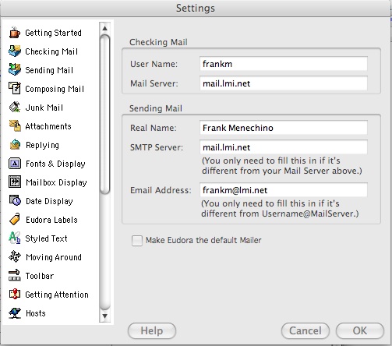Screen dimensions: 392x346
Task: Choose the Attachments envelope icon
Action: point(15,126)
